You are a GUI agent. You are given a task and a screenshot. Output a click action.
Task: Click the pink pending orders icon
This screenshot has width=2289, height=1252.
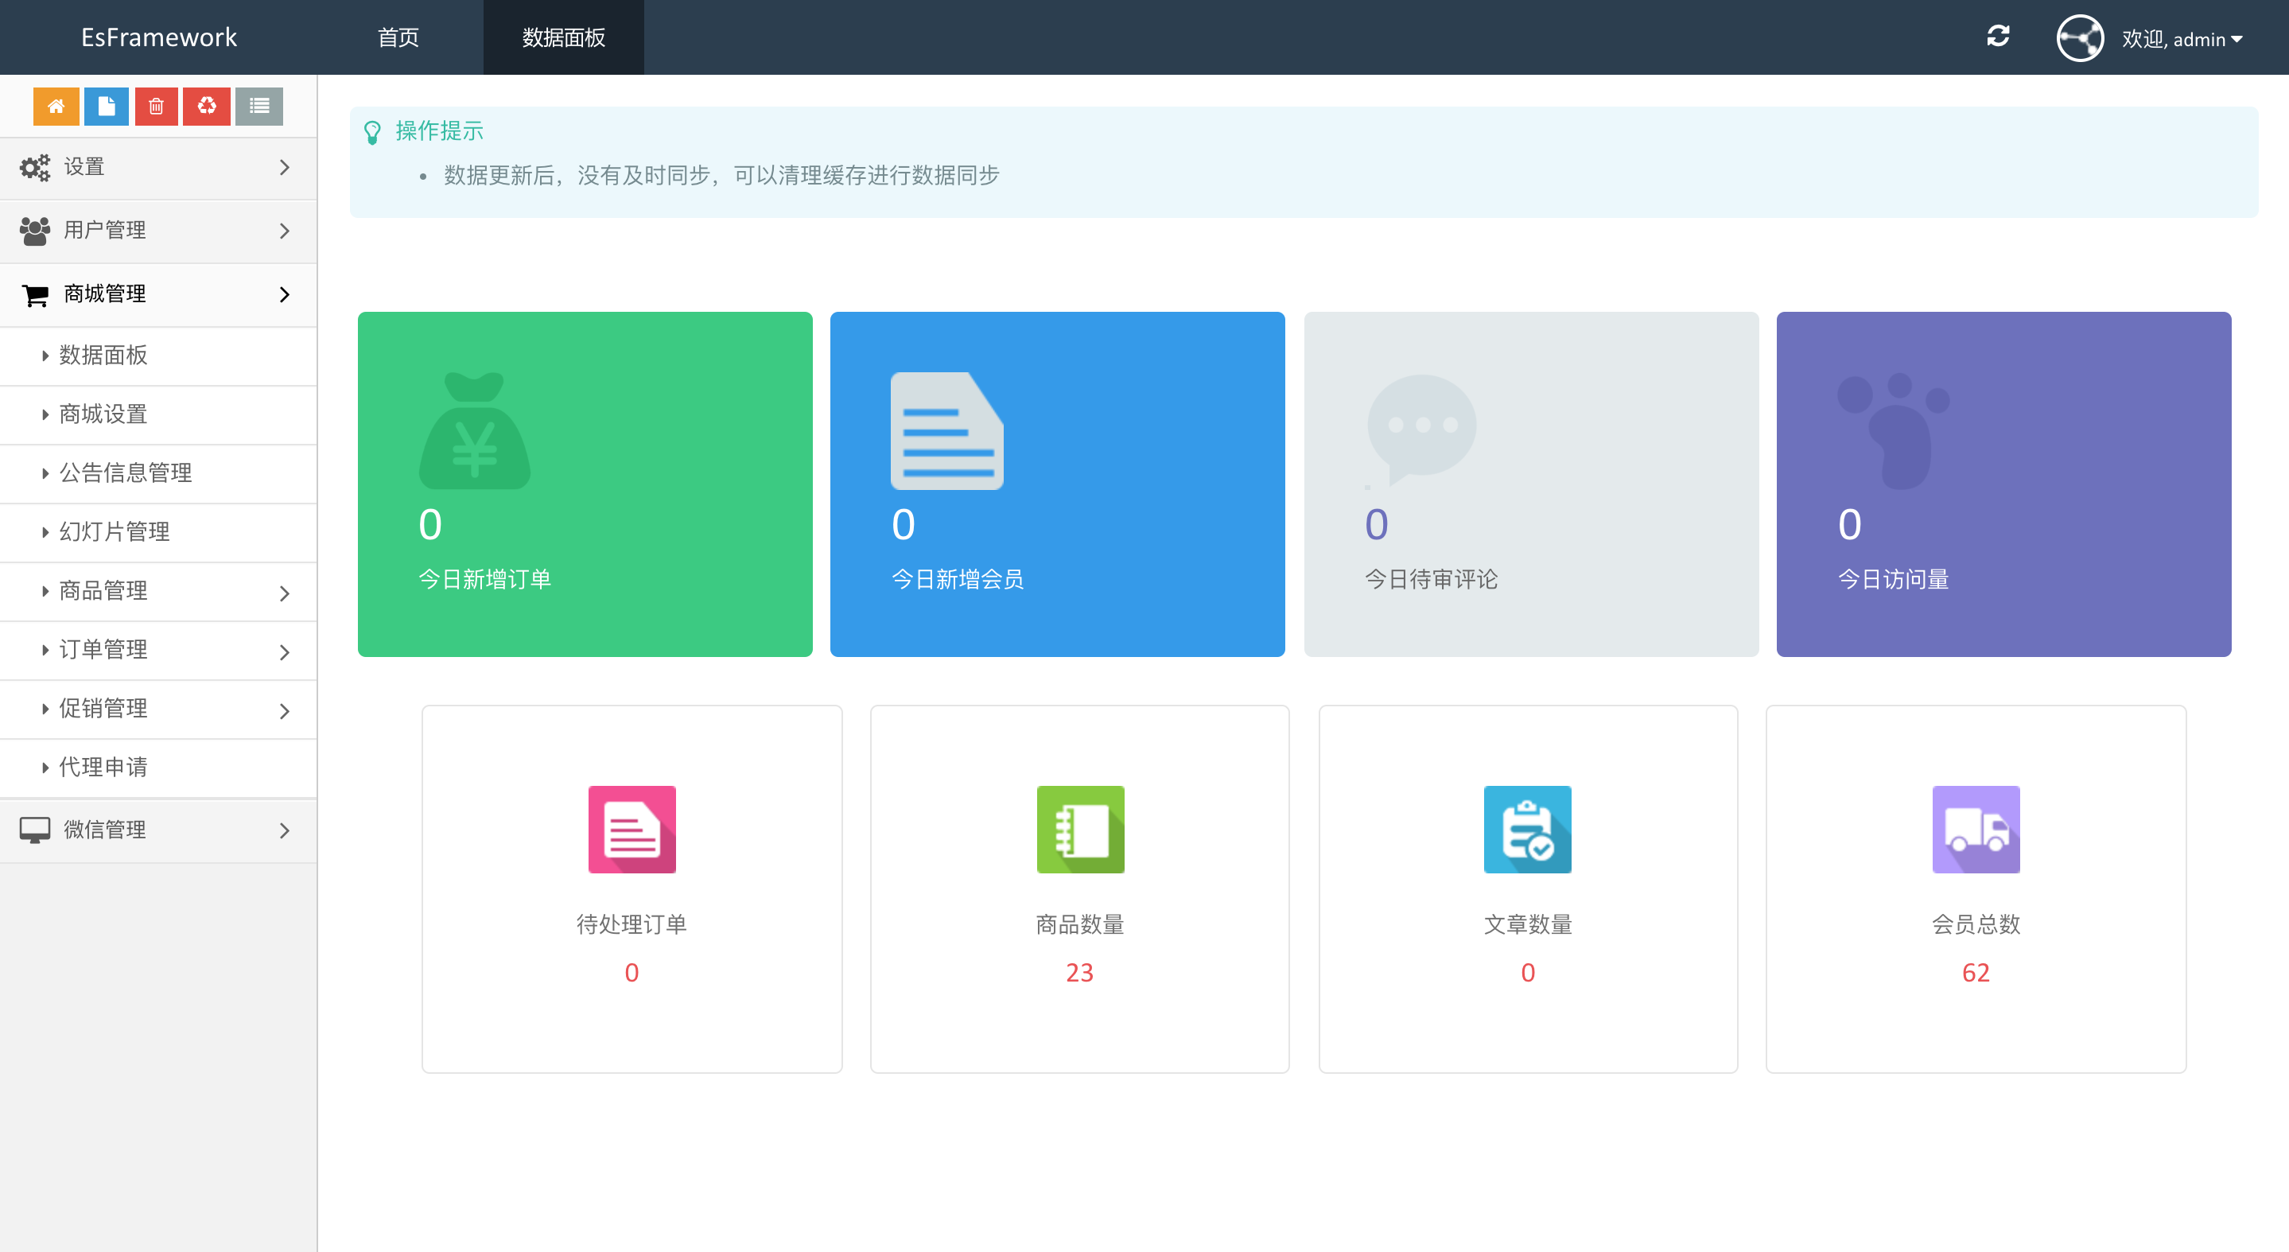pos(632,829)
